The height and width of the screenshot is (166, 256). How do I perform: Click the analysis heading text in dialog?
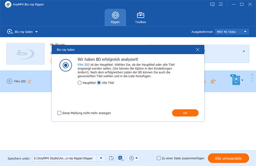[108, 59]
